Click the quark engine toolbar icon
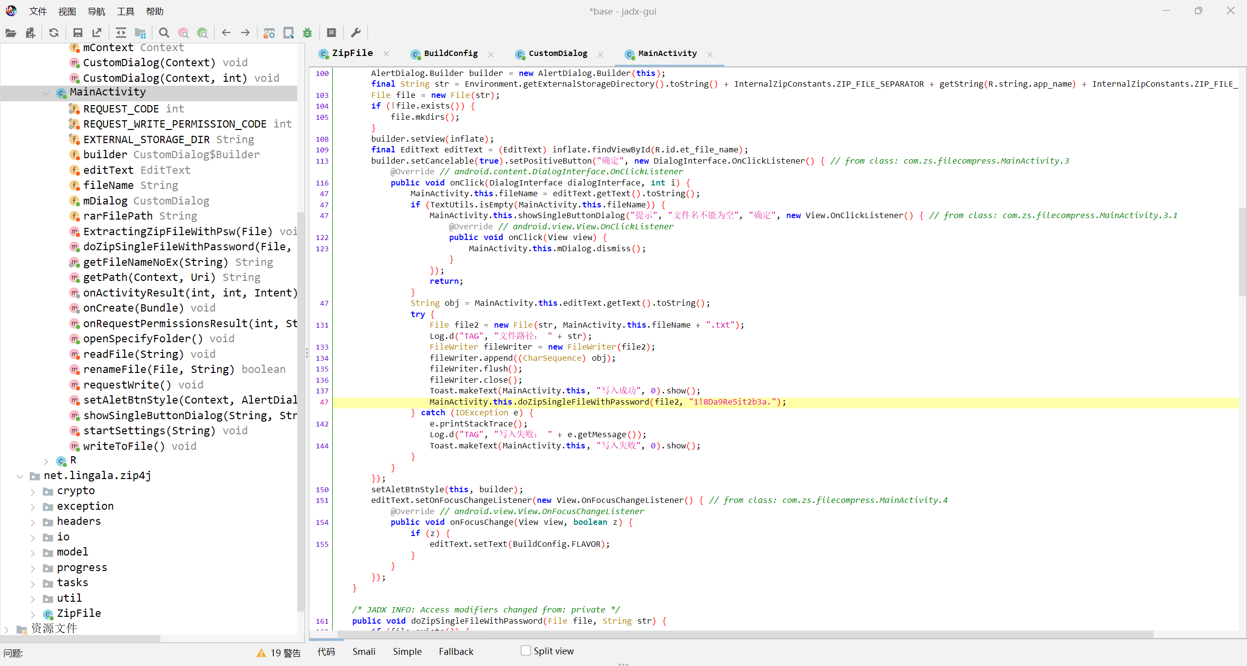 click(x=288, y=33)
